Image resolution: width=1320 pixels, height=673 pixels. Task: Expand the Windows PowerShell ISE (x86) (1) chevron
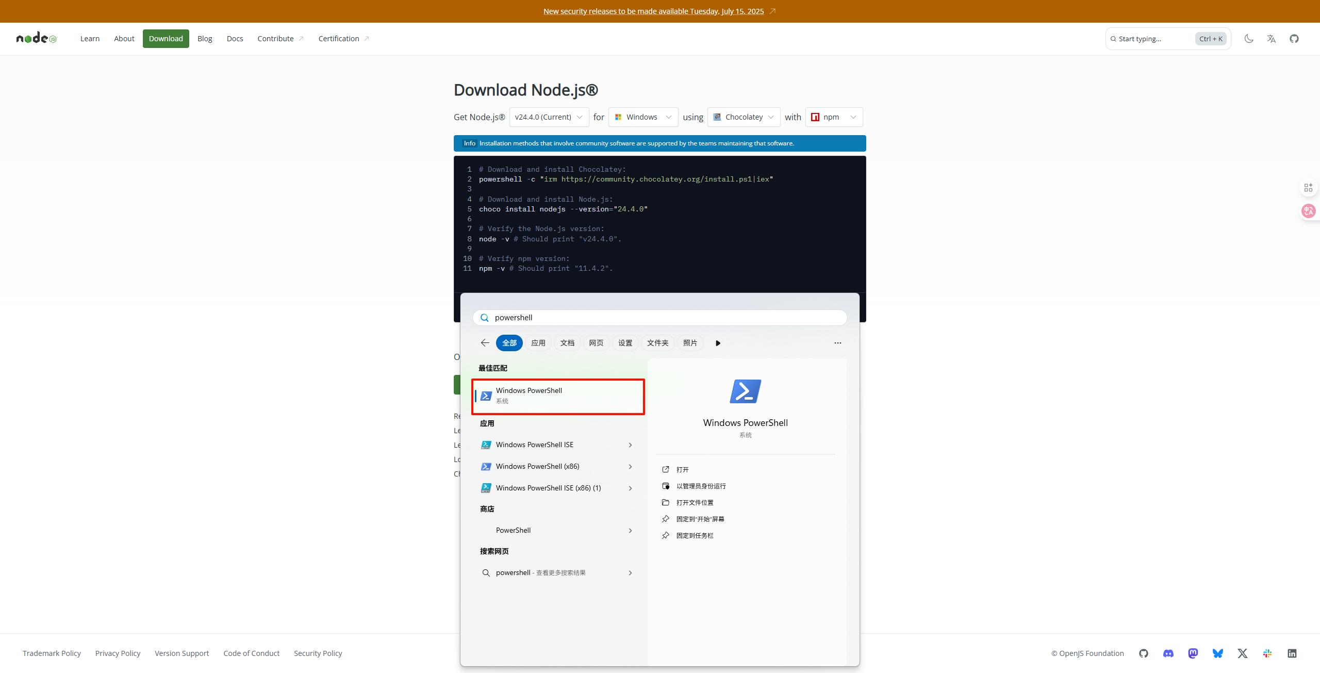[630, 488]
